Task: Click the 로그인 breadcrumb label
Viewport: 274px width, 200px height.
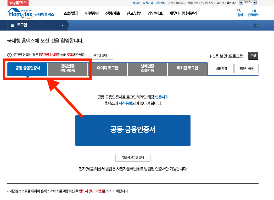Action: coord(22,25)
